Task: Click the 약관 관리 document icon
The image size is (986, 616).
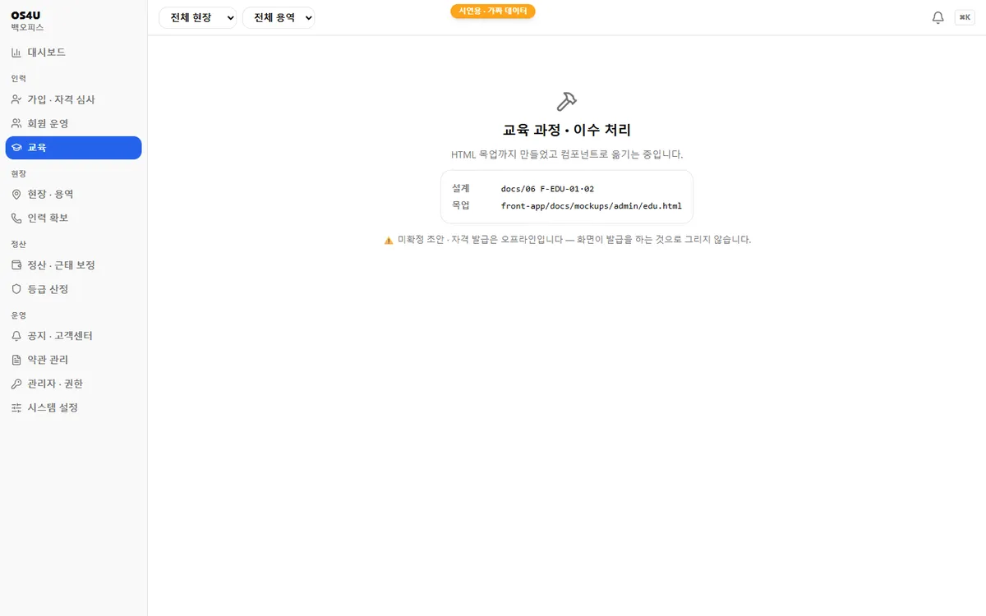Action: coord(16,360)
